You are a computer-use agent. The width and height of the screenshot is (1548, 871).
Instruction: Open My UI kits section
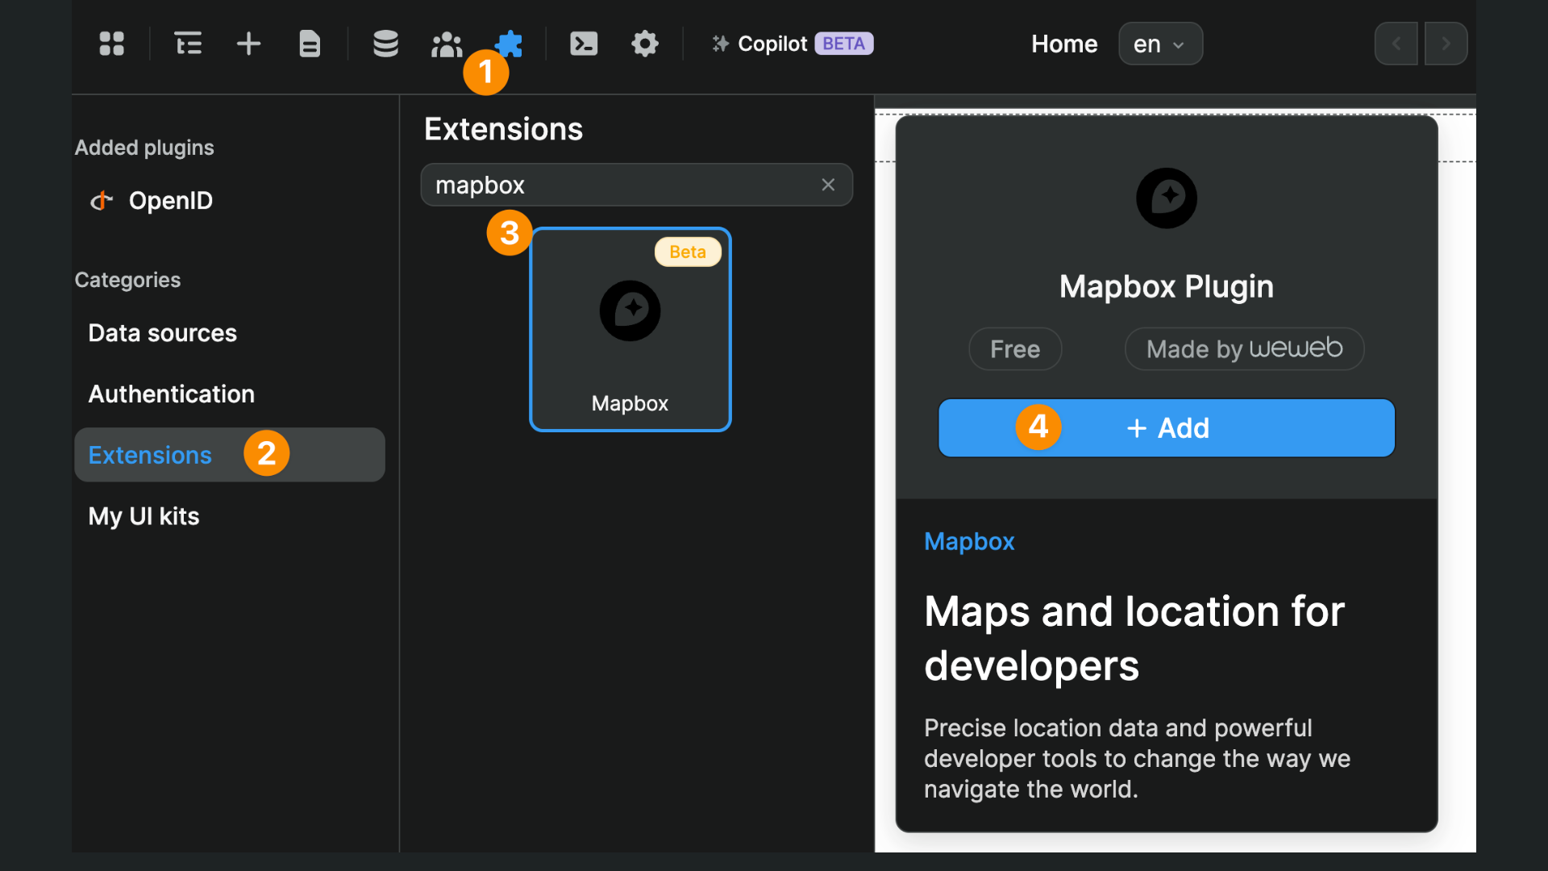(144, 516)
